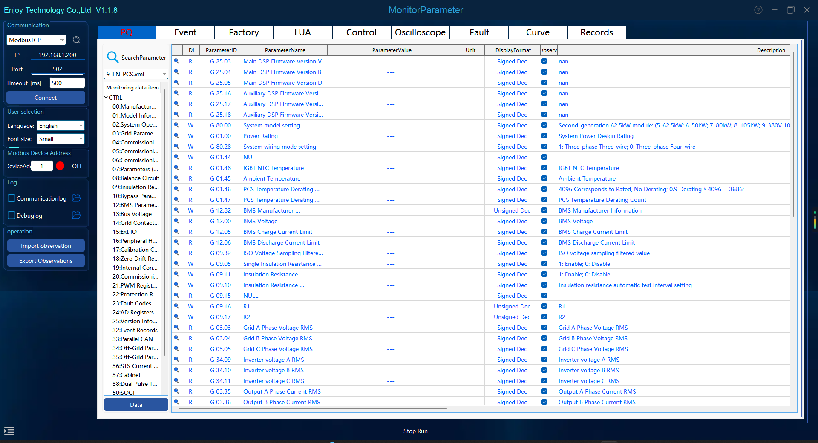Open the Oscilloscope tab
This screenshot has height=443, width=818.
[x=420, y=32]
